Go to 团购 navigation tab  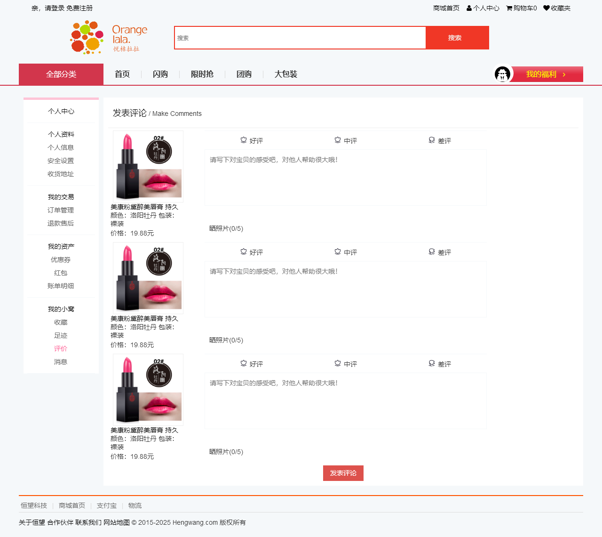point(244,74)
